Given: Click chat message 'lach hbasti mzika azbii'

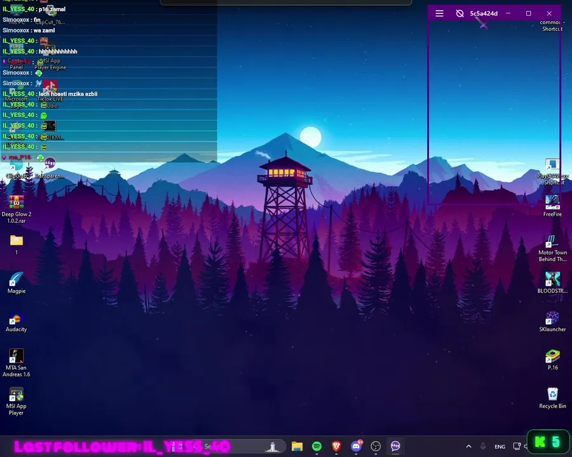Looking at the screenshot, I should [x=68, y=94].
